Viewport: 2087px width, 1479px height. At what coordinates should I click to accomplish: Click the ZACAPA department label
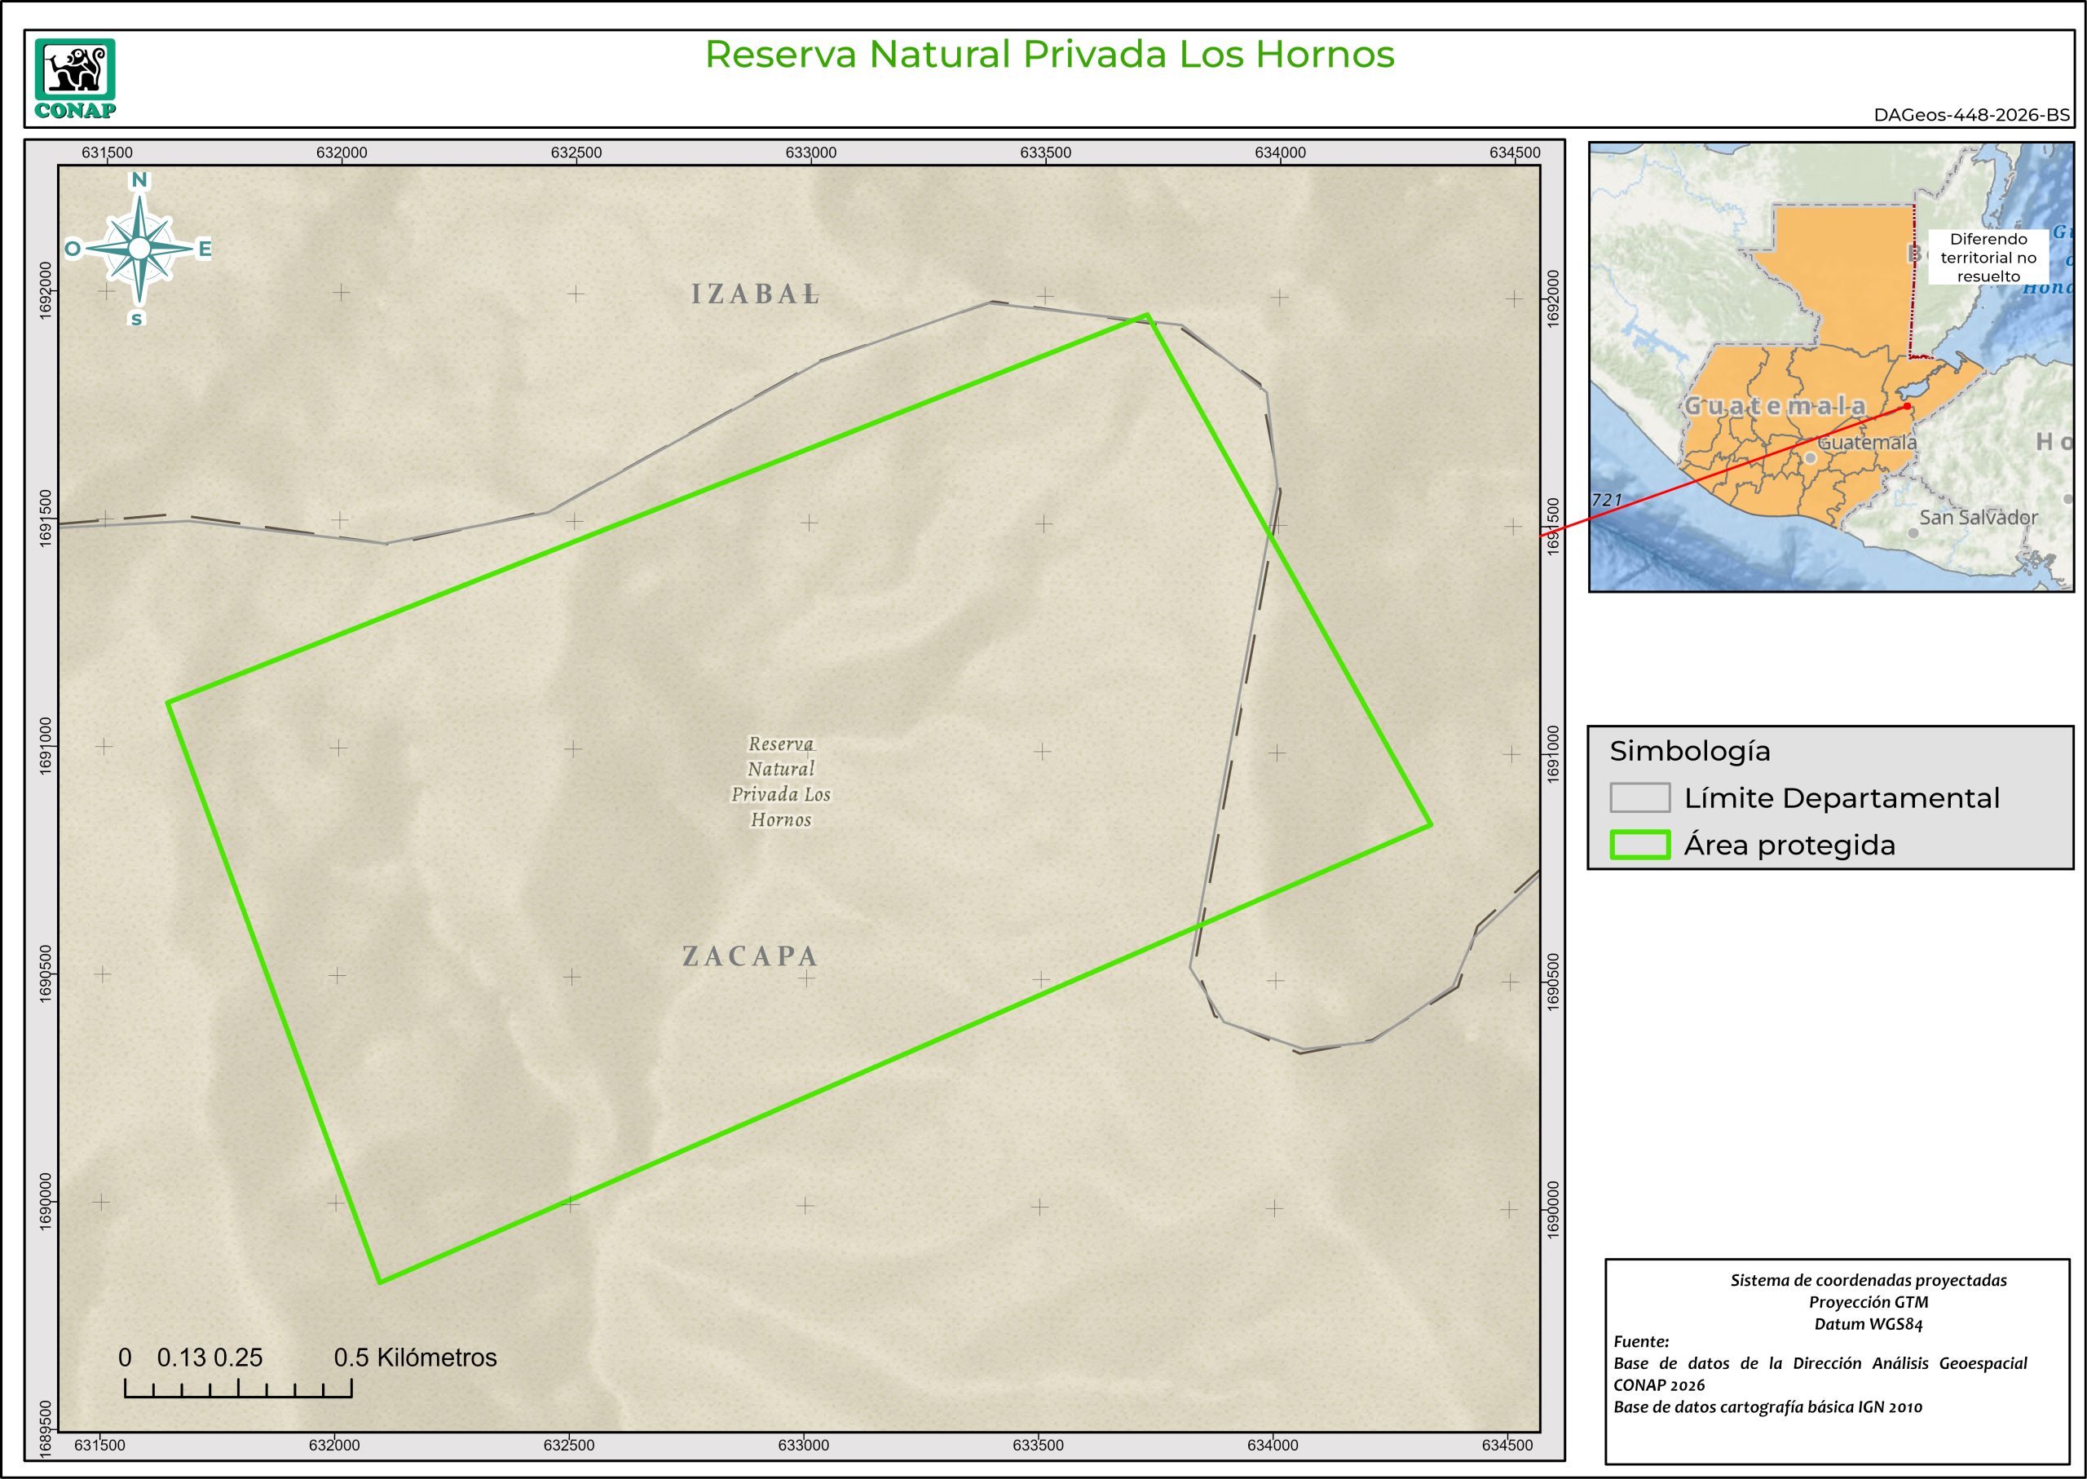(750, 956)
